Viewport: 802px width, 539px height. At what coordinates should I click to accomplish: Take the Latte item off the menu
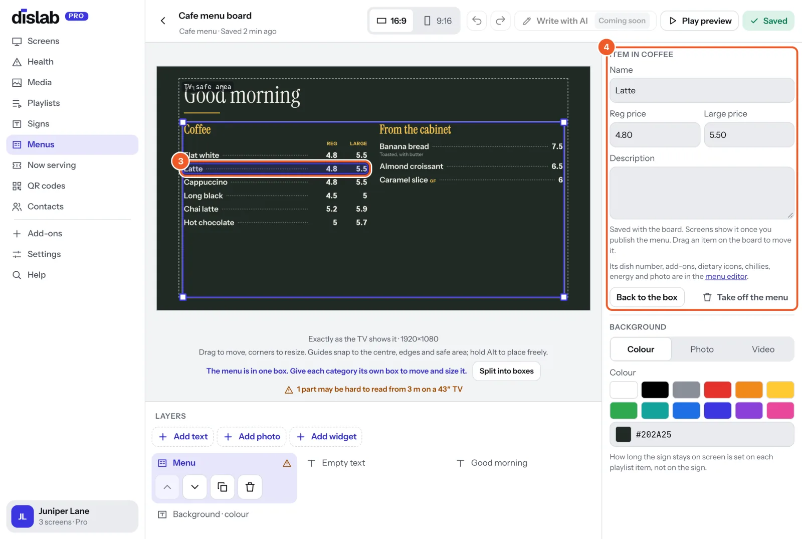click(x=745, y=297)
